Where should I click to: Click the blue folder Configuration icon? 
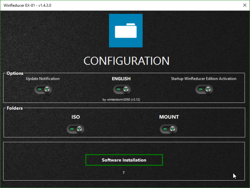click(126, 30)
